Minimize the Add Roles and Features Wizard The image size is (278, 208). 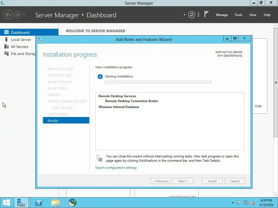coord(227,38)
